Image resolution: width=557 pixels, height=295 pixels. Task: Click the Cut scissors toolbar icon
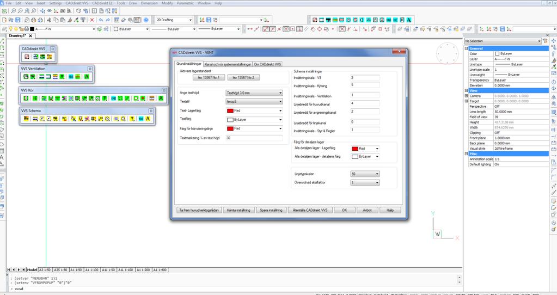(x=49, y=20)
